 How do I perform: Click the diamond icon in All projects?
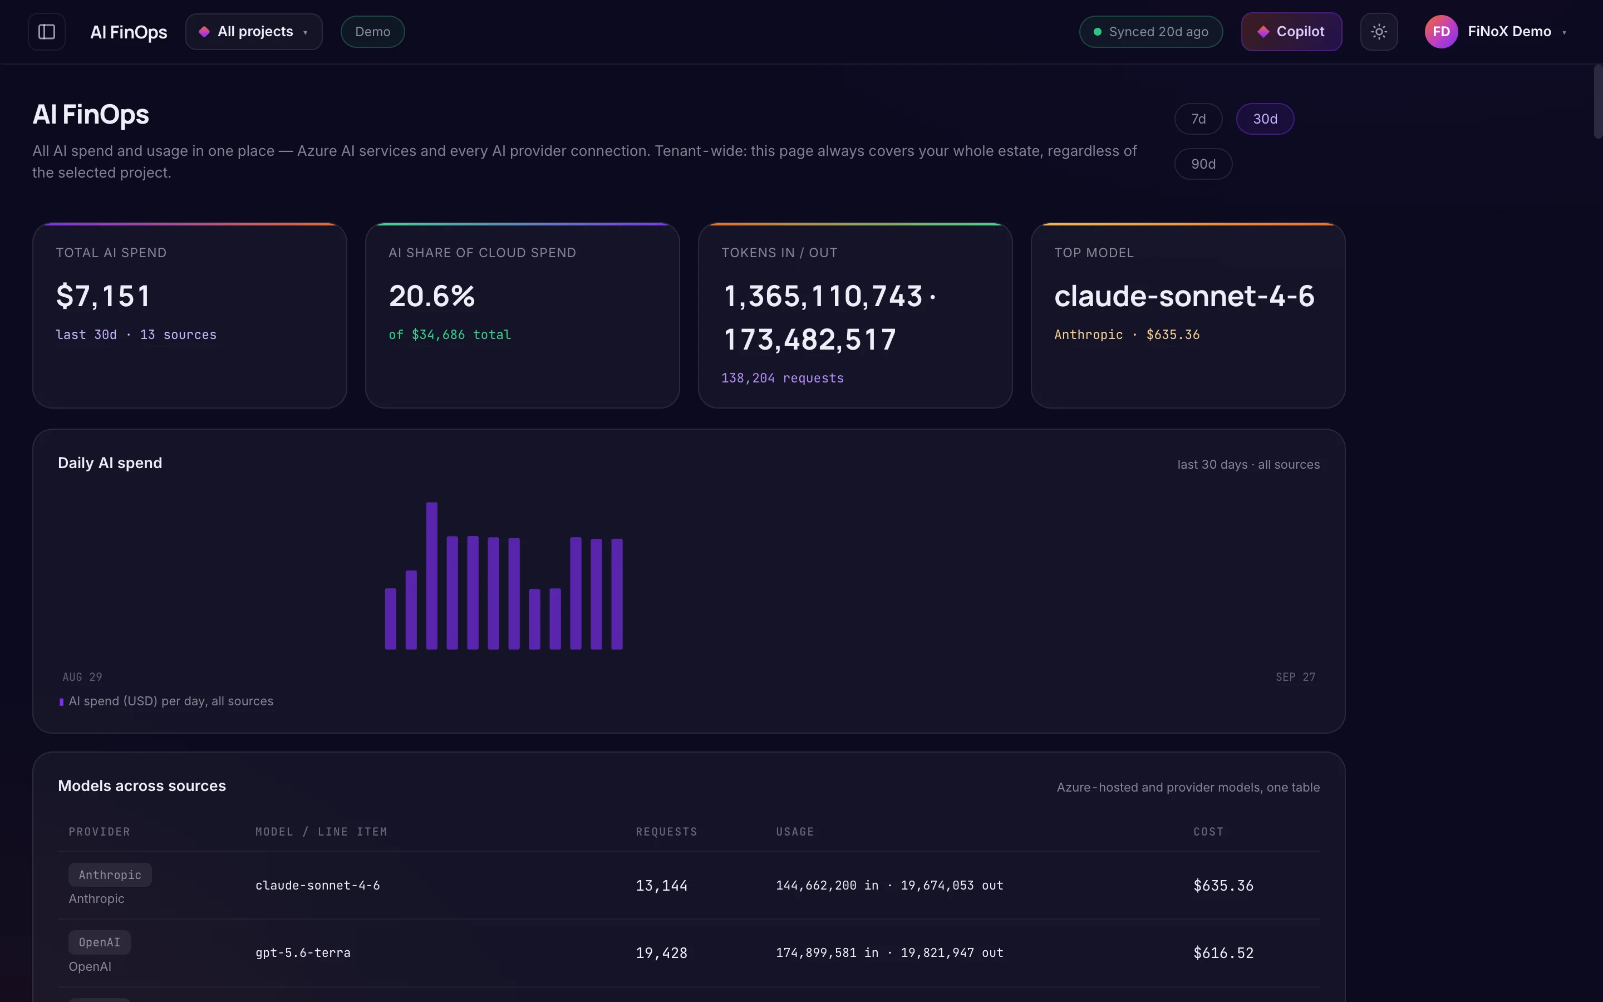tap(204, 32)
